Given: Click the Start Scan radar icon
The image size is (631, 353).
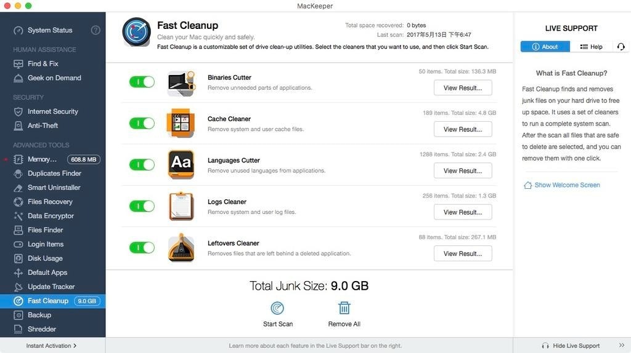Looking at the screenshot, I should (277, 308).
